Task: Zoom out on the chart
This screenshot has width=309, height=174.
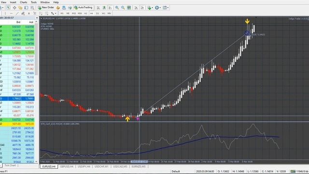Action: coord(123,8)
